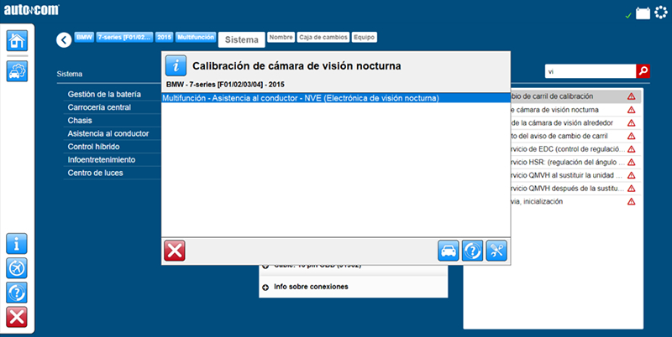Select 'carril de calibración' function row

click(x=575, y=96)
